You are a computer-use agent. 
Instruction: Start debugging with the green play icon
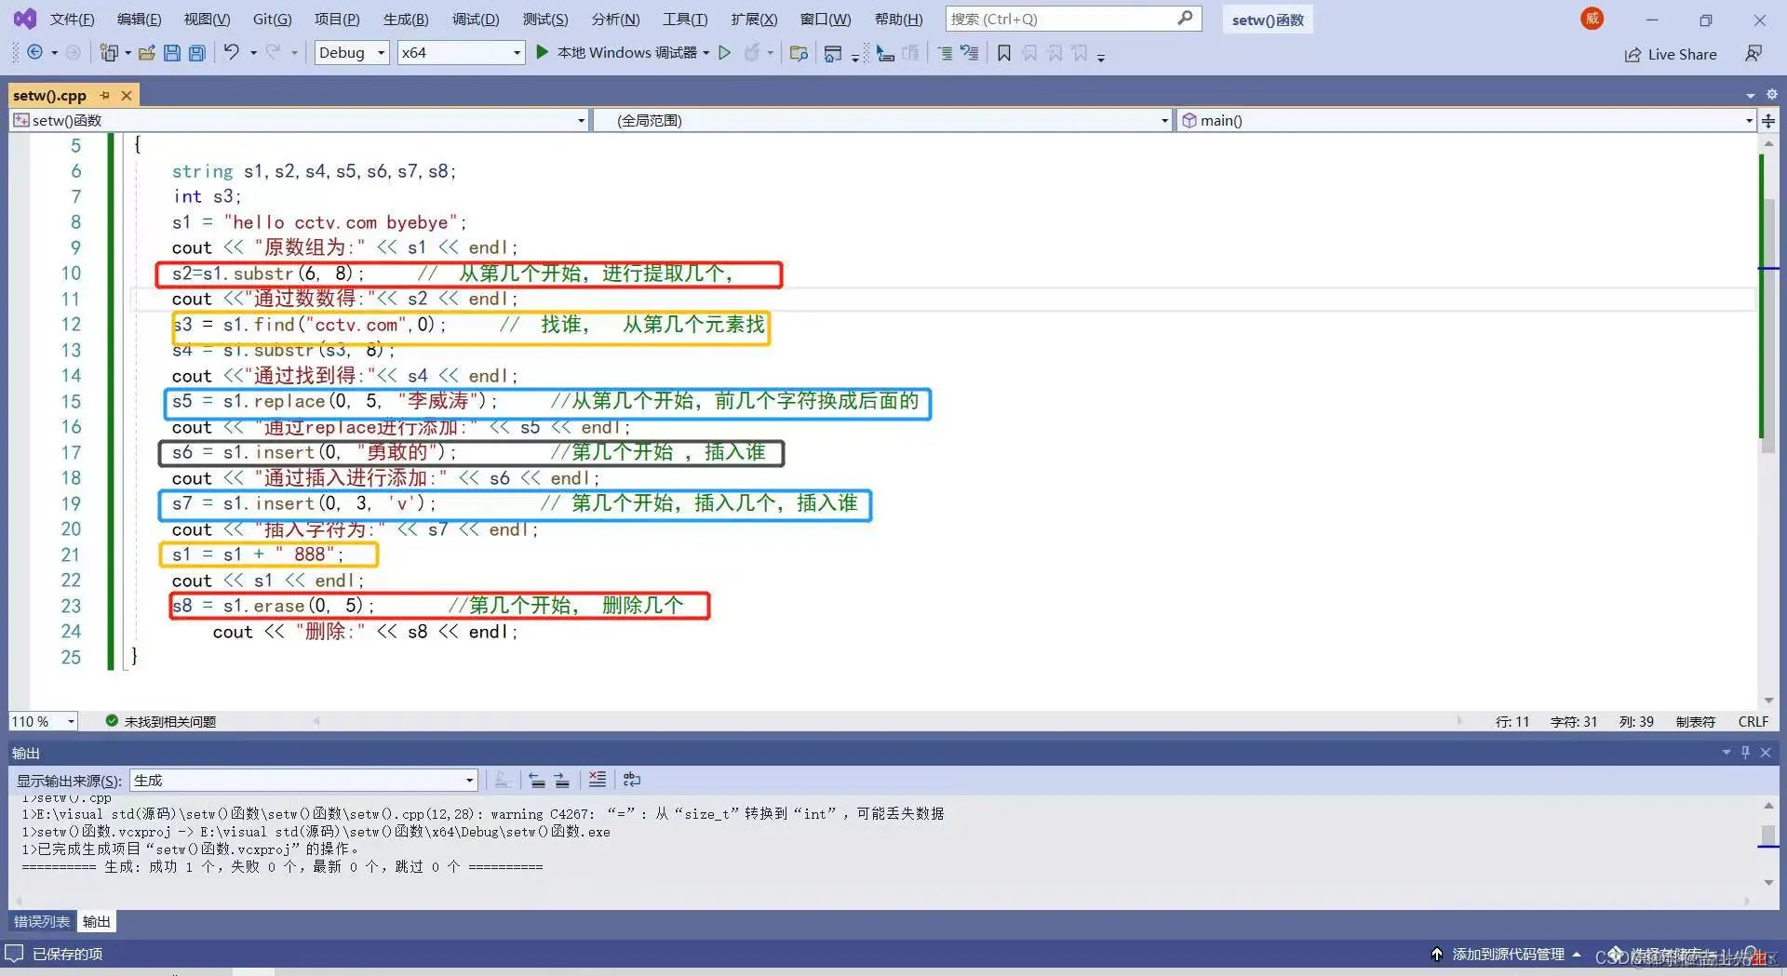point(543,53)
